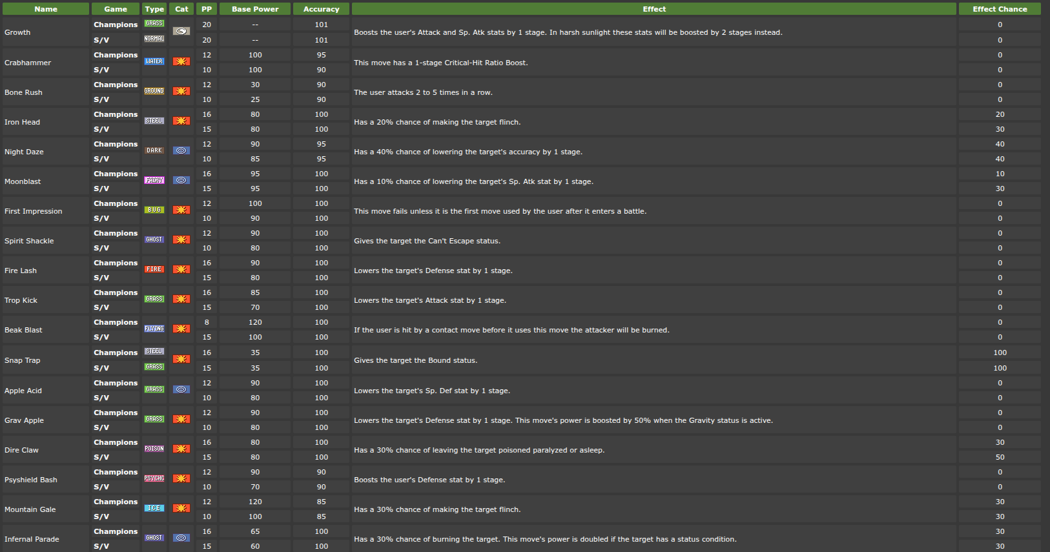Select the Trop Kick move name

(21, 300)
